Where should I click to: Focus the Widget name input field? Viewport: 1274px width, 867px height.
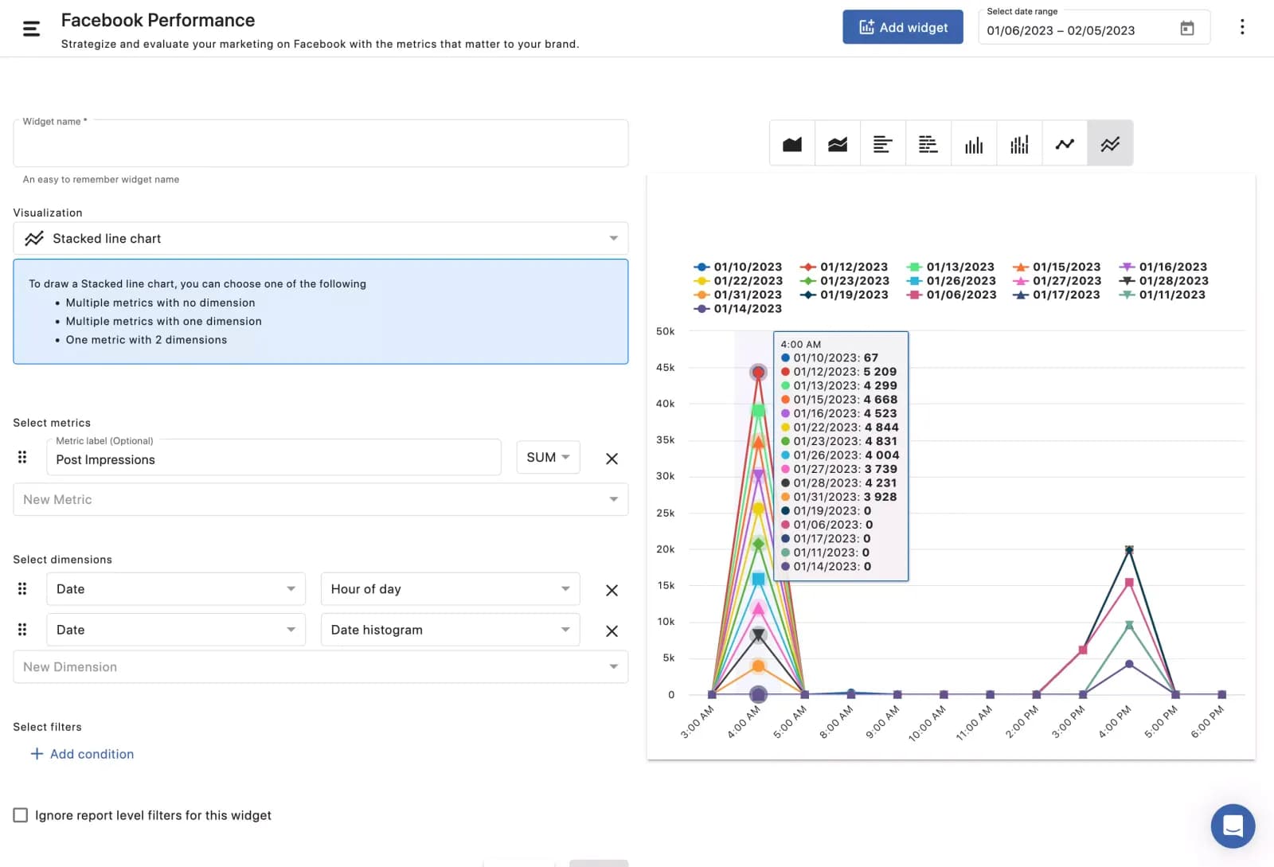pos(320,145)
